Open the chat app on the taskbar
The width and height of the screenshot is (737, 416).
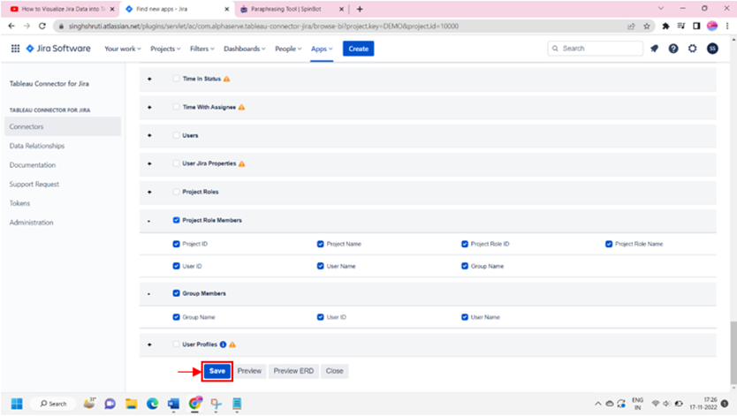click(x=110, y=404)
